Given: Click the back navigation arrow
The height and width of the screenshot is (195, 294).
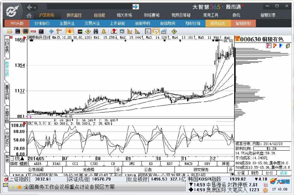Looking at the screenshot, I should (29, 7).
